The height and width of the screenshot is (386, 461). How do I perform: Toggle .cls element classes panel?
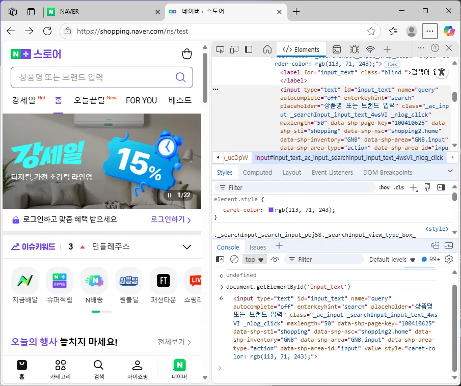[399, 187]
